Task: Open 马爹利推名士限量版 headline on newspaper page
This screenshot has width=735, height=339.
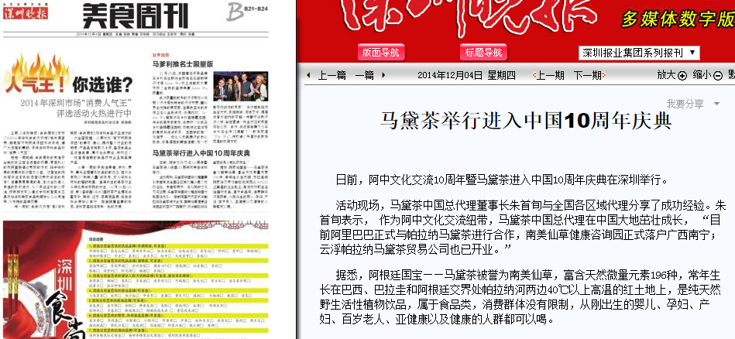Action: coord(182,63)
